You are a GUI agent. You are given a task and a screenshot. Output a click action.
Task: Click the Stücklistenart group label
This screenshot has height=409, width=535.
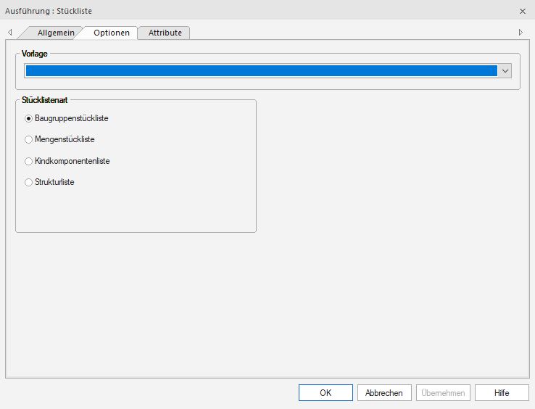click(45, 99)
